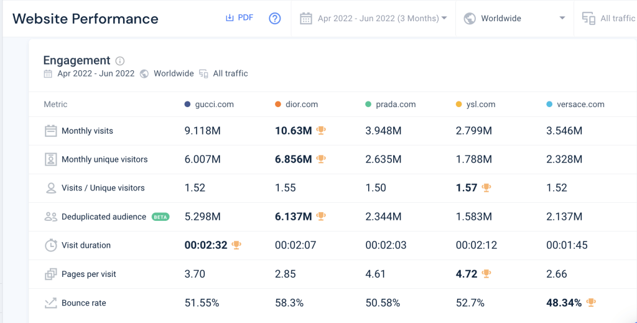Open the help question mark icon
The width and height of the screenshot is (637, 323).
click(x=275, y=18)
